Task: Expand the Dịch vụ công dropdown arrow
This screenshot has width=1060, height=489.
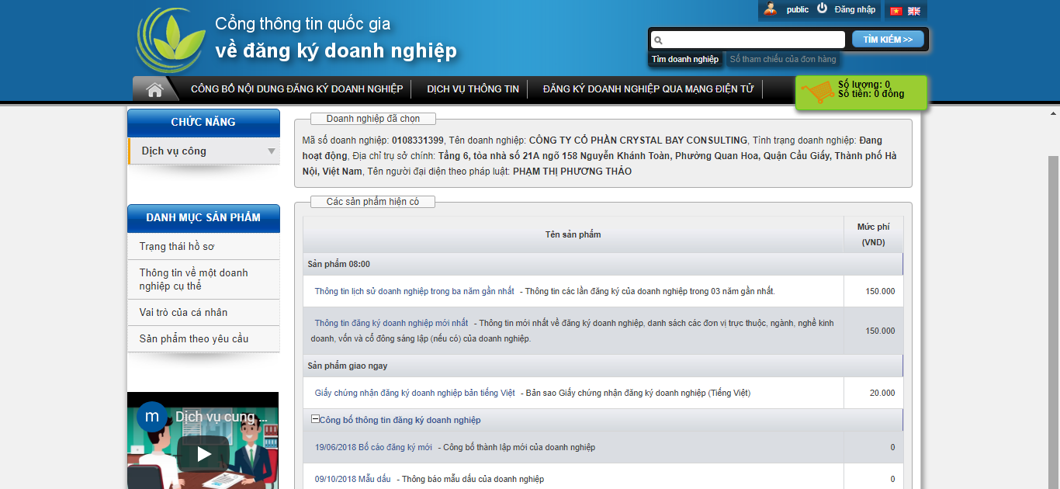Action: pos(272,151)
